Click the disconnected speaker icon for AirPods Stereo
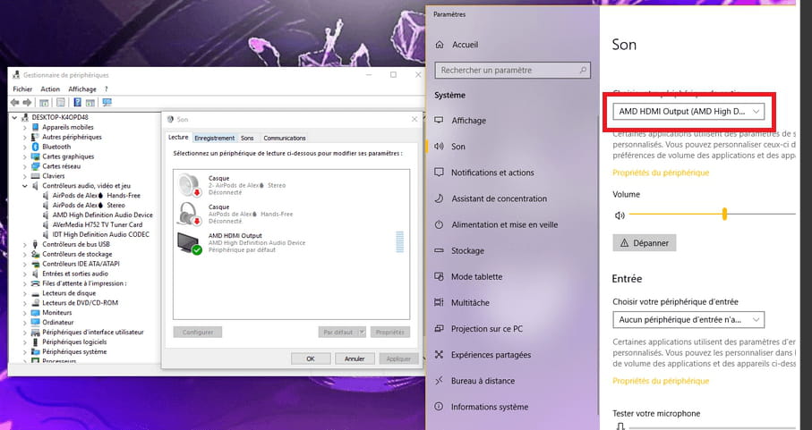Image resolution: width=812 pixels, height=430 pixels. pyautogui.click(x=189, y=185)
